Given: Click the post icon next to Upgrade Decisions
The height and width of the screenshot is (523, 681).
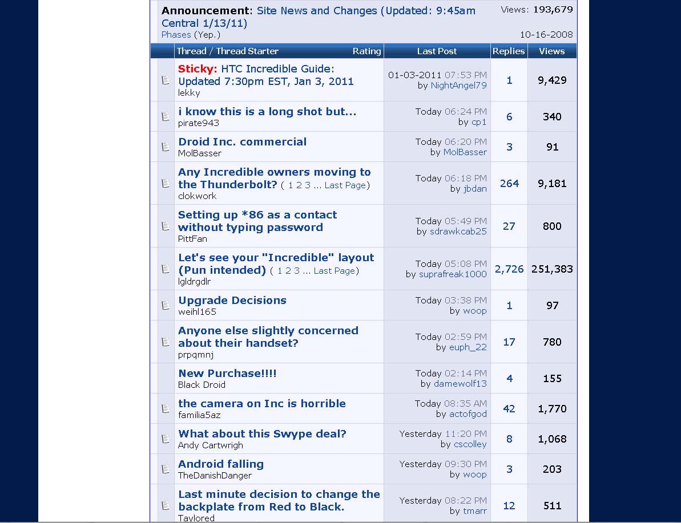Looking at the screenshot, I should tap(166, 306).
